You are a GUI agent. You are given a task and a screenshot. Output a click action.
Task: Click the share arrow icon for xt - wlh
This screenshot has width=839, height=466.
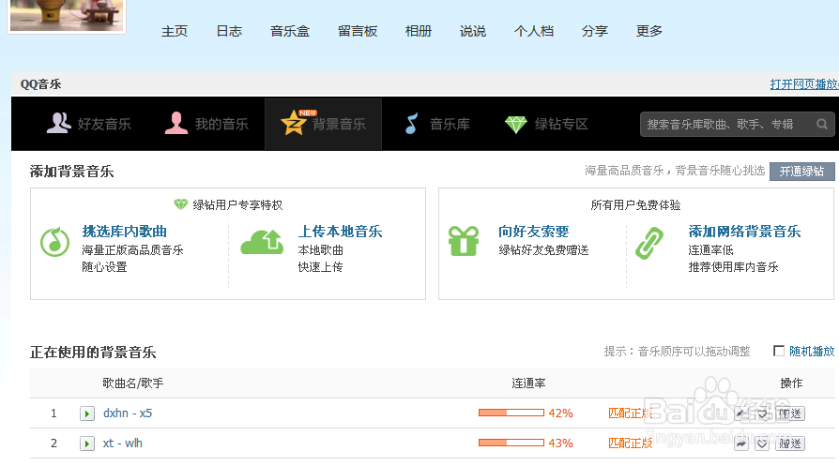(741, 443)
